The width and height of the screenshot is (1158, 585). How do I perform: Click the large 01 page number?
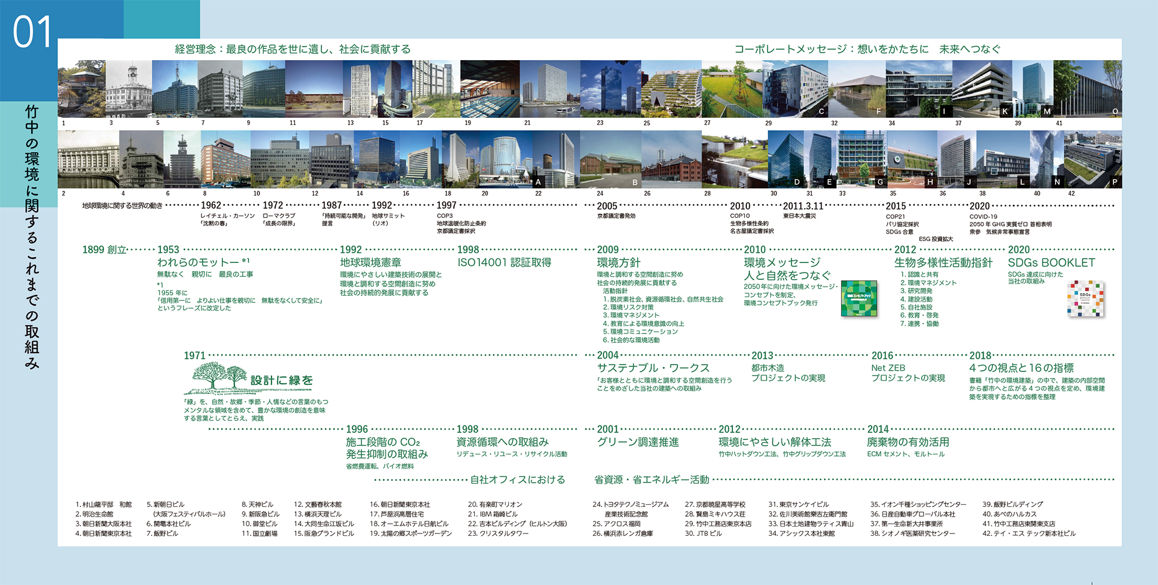(32, 32)
